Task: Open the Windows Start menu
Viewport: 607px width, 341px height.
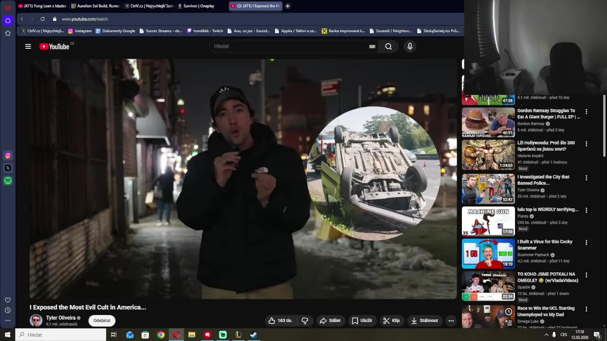Action: point(8,335)
